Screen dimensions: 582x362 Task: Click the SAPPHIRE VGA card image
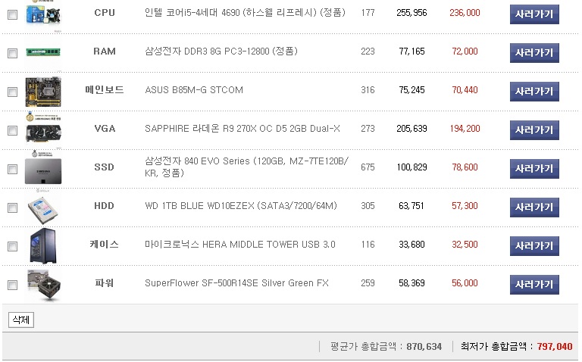point(43,129)
